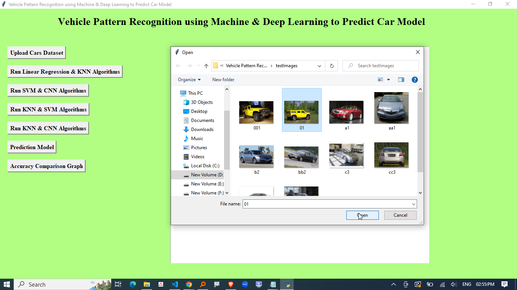Click the Downloads folder in sidebar
517x290 pixels.
tap(202, 130)
